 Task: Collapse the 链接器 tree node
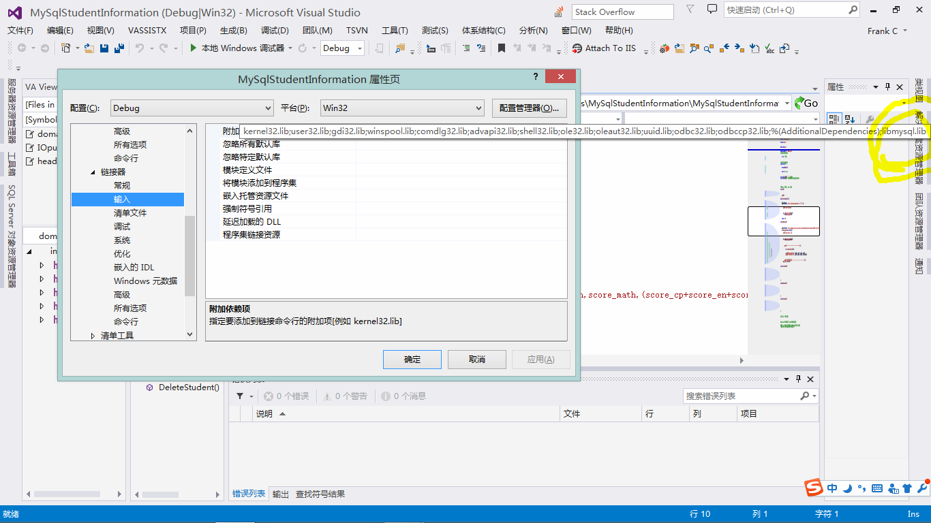(x=93, y=172)
